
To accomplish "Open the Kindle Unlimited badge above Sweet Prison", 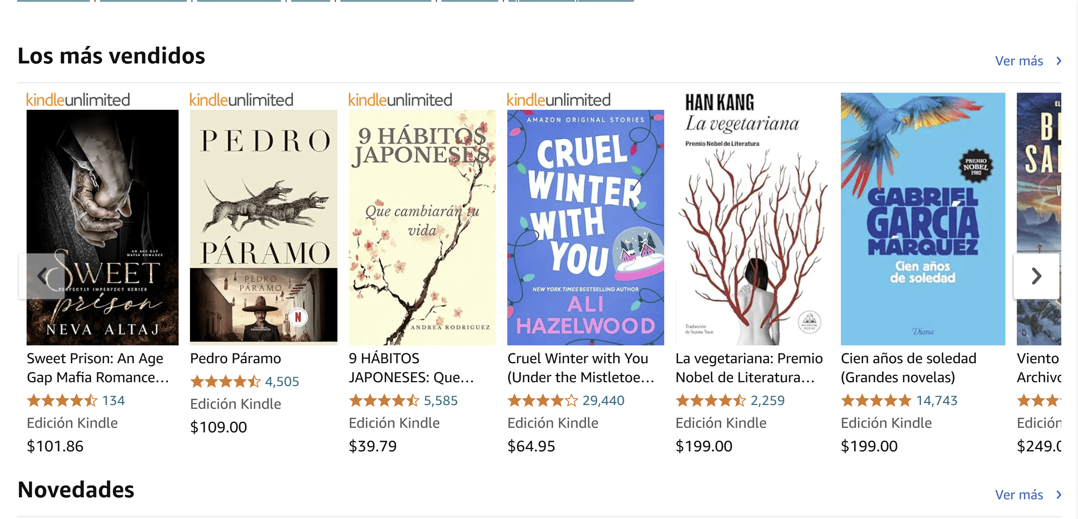I will click(x=78, y=100).
